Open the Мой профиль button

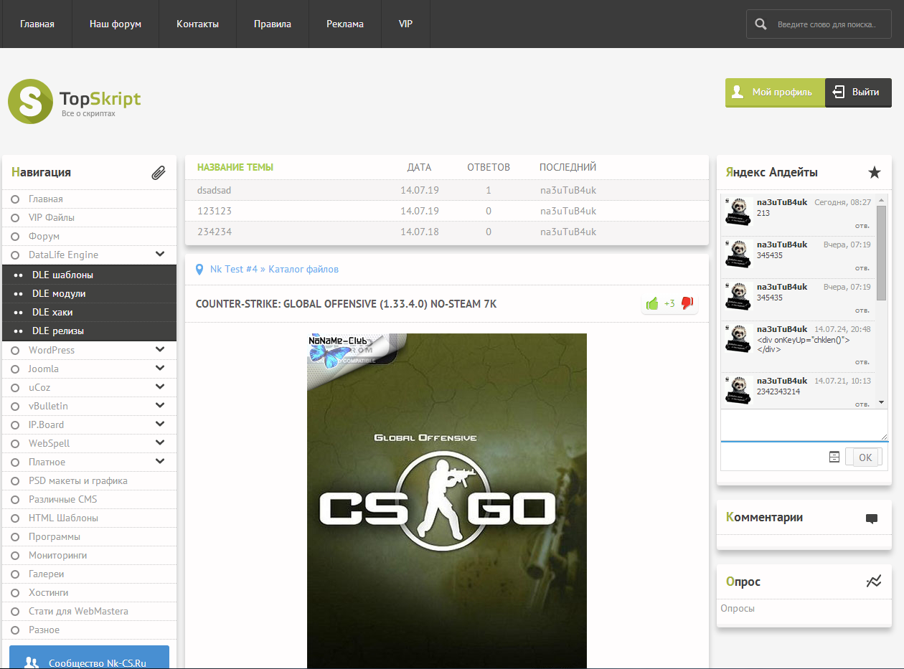(775, 92)
